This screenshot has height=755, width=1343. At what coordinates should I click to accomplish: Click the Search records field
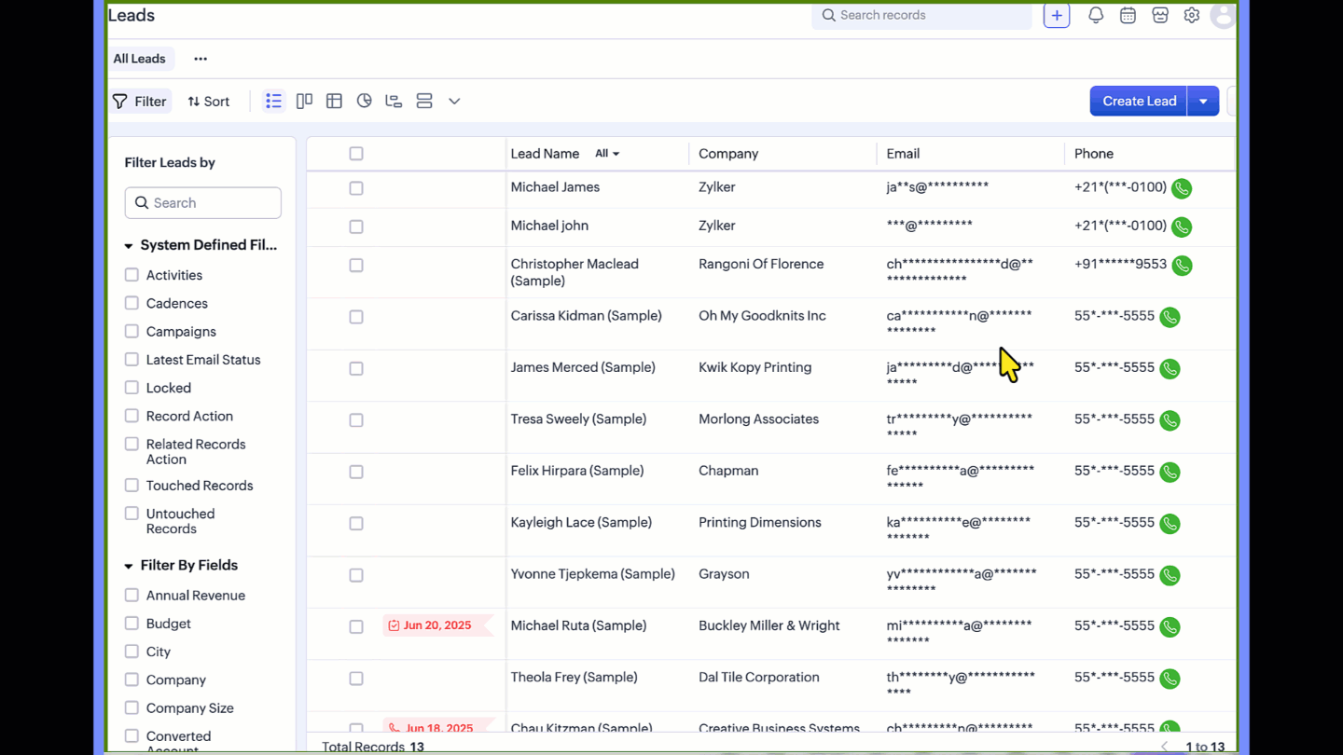coord(921,15)
